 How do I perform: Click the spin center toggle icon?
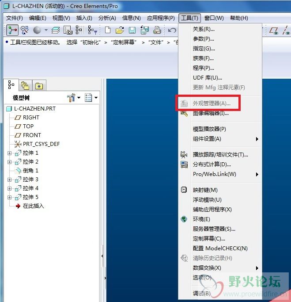click(x=24, y=30)
